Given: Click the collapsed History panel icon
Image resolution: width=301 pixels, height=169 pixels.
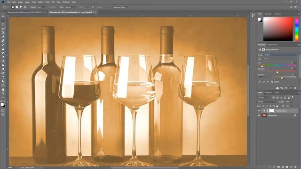Looking at the screenshot, I should click(x=253, y=15).
